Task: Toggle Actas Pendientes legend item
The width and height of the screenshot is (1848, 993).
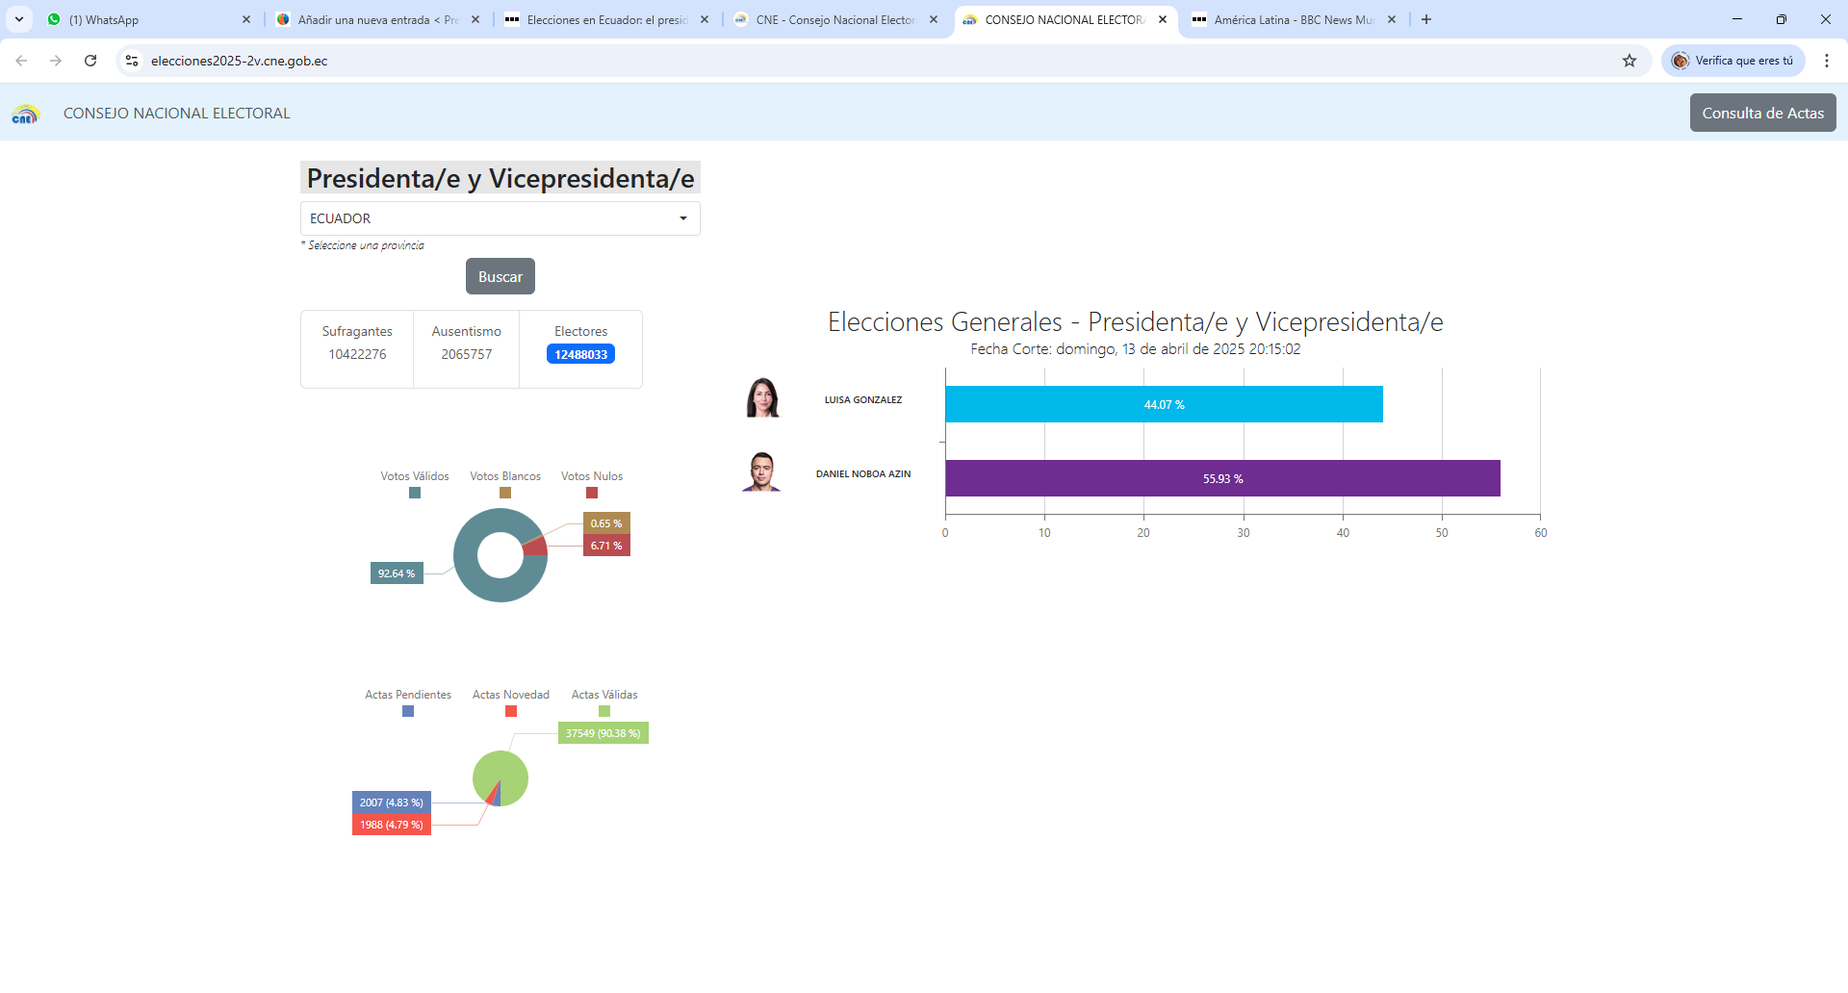Action: tap(407, 702)
